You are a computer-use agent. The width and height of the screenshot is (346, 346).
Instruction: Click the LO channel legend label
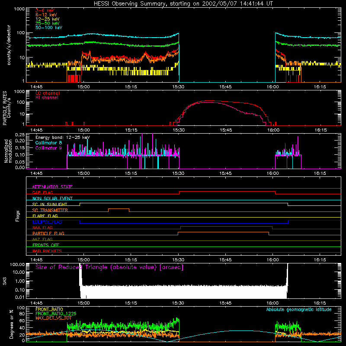pyautogui.click(x=48, y=93)
